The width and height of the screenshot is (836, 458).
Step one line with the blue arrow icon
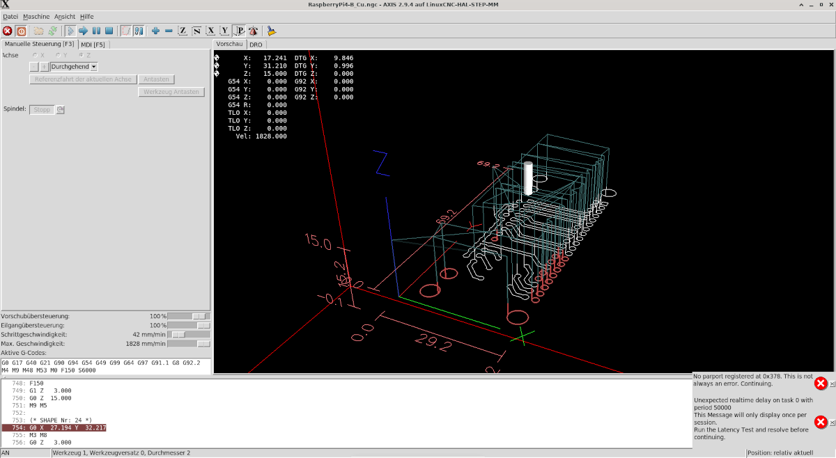83,31
